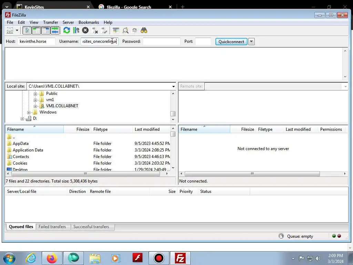Open Internet Explorer from taskbar
This screenshot has height=265, width=353.
click(31, 258)
